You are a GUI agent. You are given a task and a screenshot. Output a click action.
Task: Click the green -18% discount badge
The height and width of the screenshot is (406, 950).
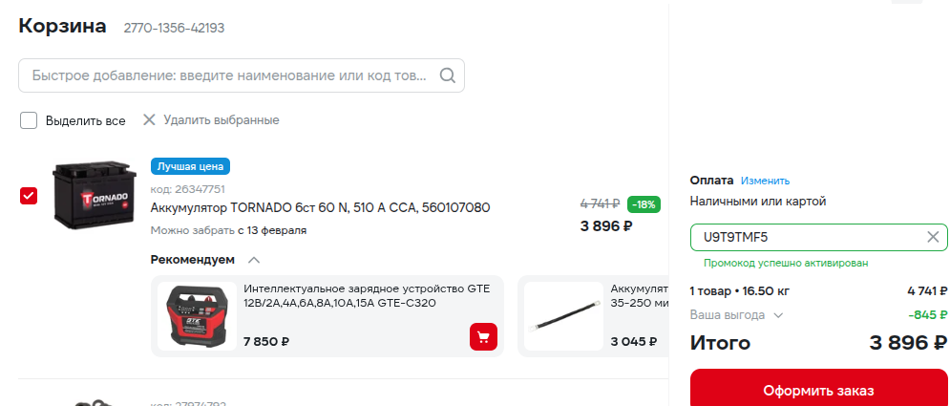point(644,203)
